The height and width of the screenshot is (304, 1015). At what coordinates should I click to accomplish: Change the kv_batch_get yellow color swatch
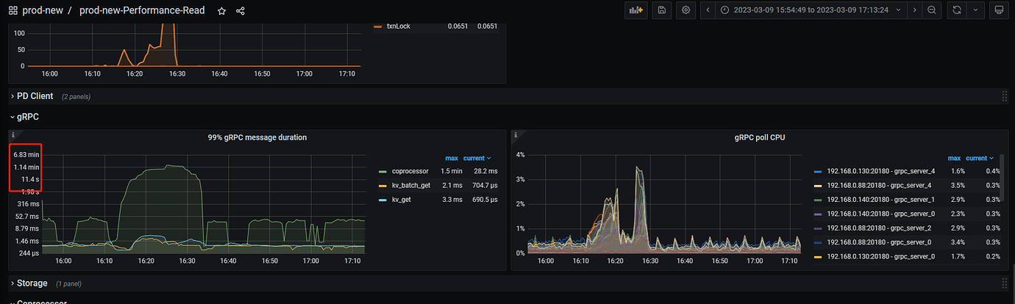[382, 185]
